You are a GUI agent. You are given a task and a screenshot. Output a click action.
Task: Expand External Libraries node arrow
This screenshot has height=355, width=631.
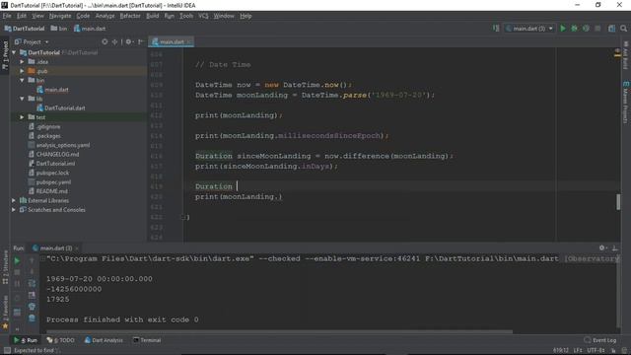(x=14, y=200)
